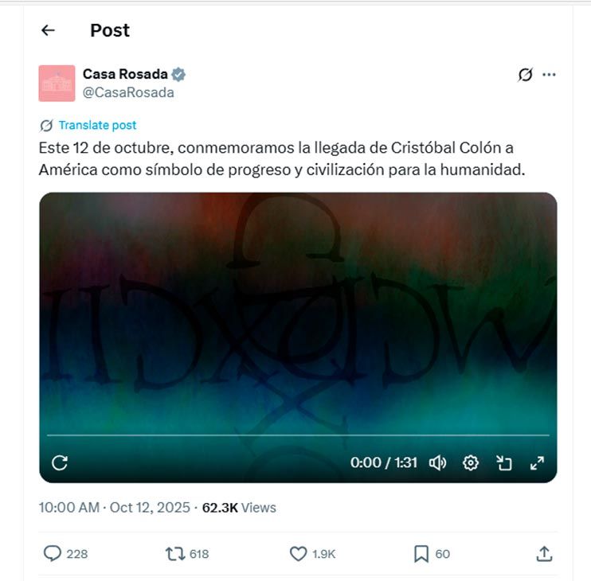Click the video progress bar
The image size is (591, 581).
tap(298, 435)
